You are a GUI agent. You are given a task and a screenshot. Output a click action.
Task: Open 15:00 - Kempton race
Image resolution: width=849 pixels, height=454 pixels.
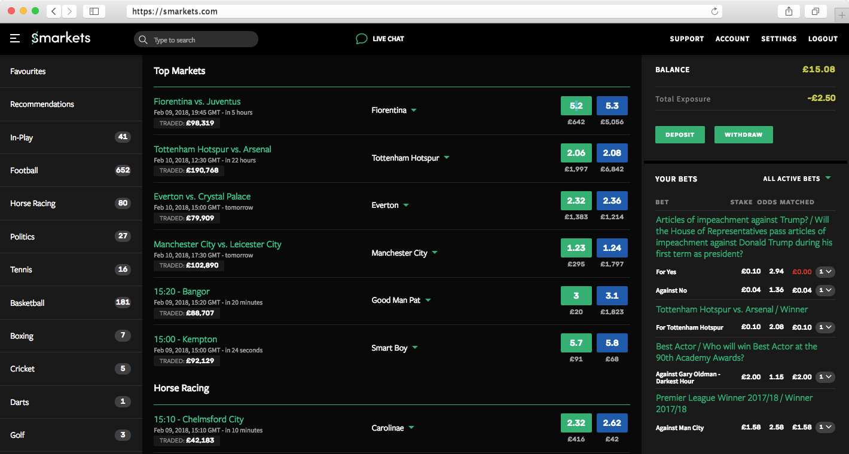185,339
